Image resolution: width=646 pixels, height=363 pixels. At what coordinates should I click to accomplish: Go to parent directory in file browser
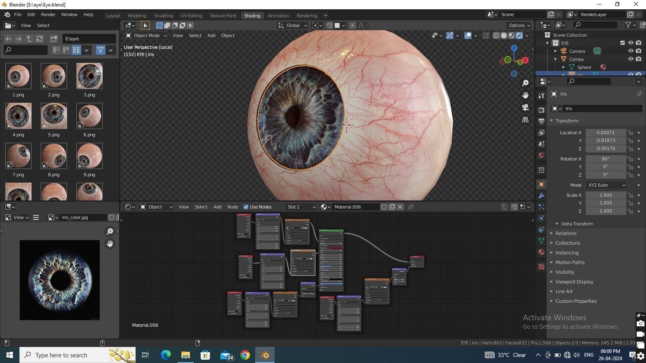coord(29,39)
